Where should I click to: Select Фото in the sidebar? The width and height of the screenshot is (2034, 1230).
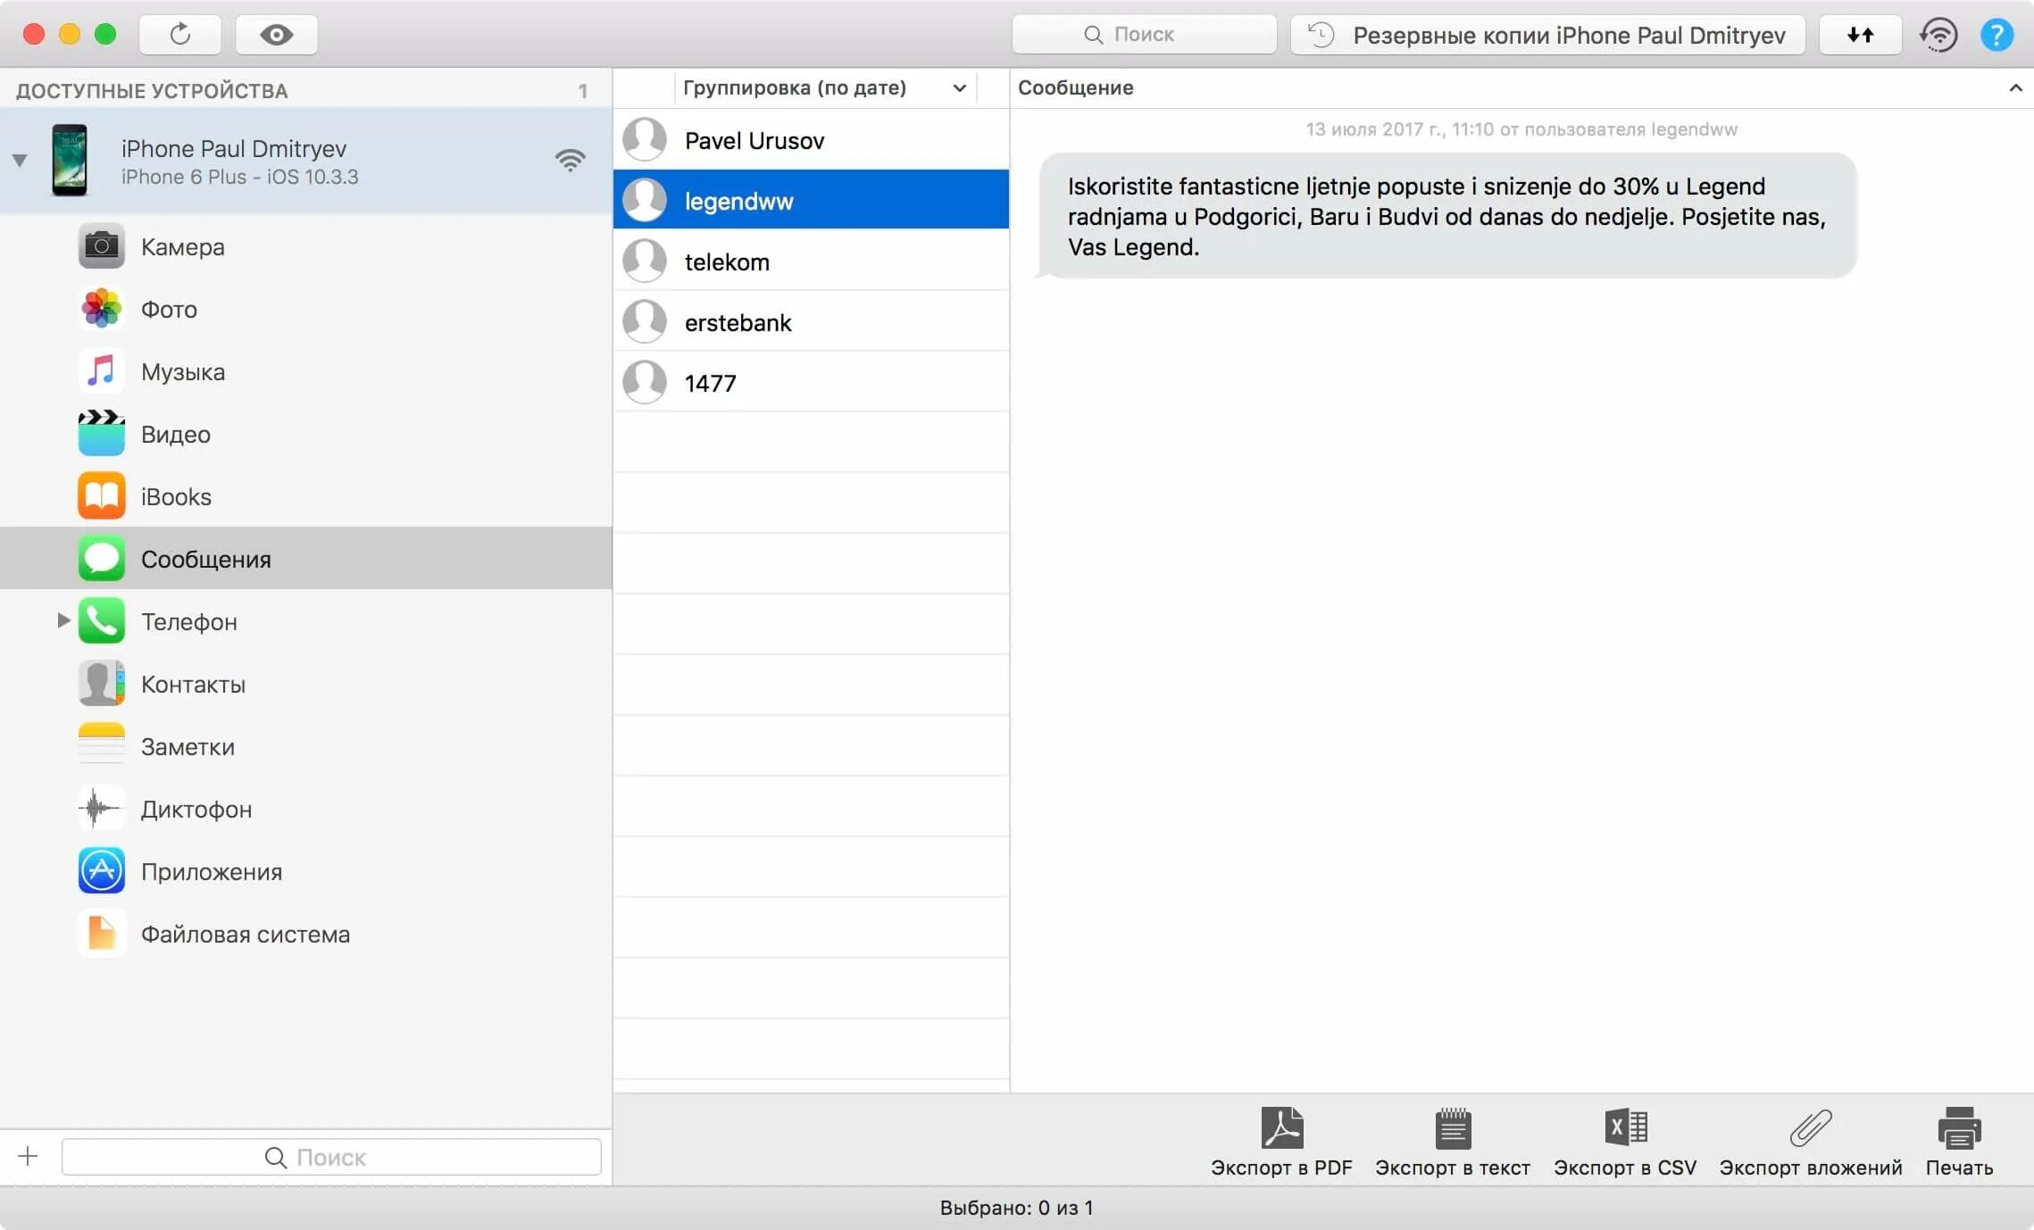[x=169, y=310]
